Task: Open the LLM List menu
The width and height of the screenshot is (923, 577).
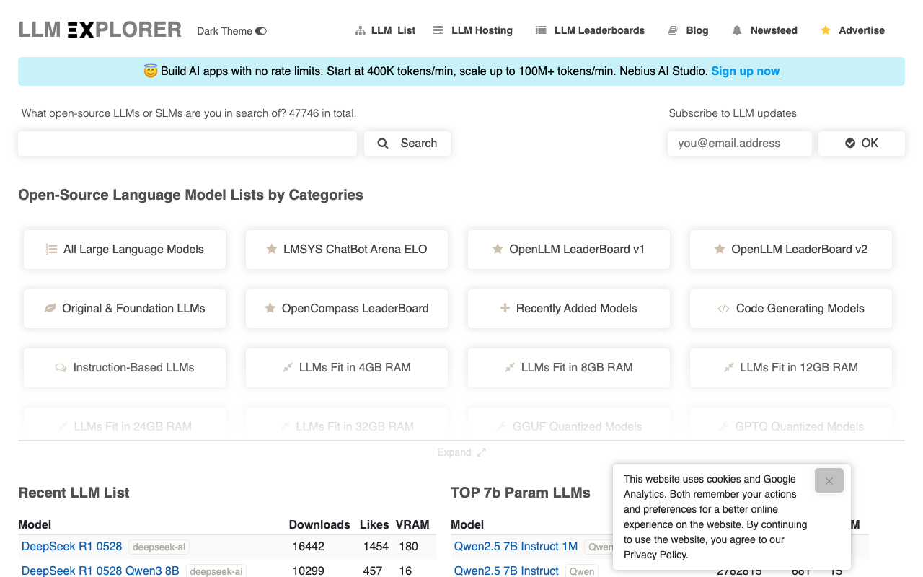Action: (385, 30)
